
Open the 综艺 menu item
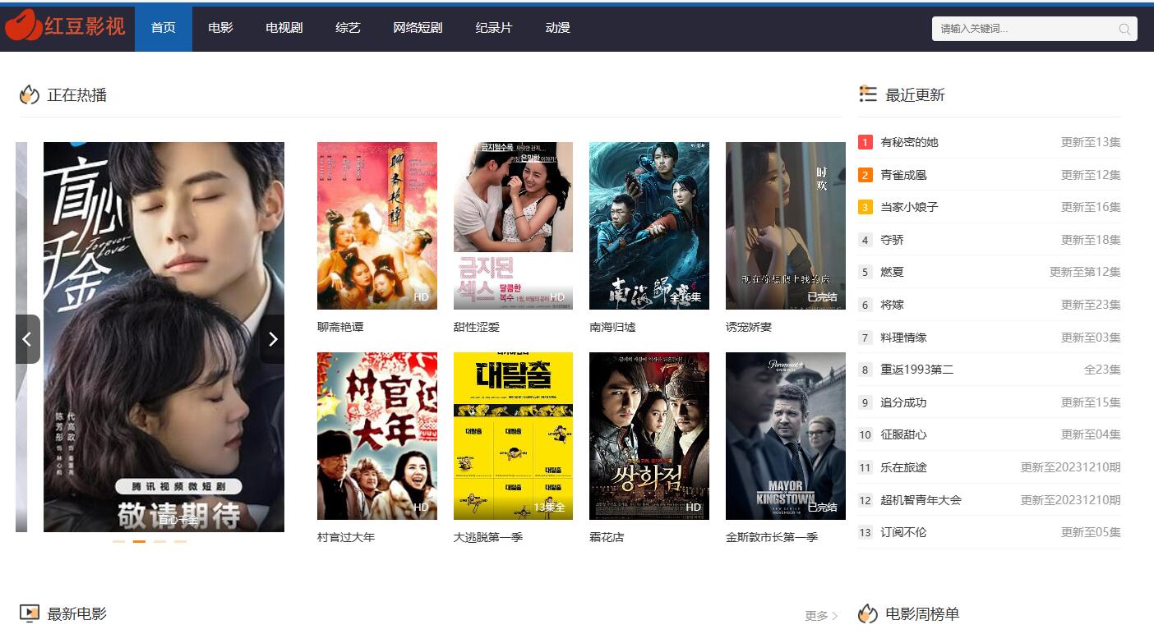(348, 28)
